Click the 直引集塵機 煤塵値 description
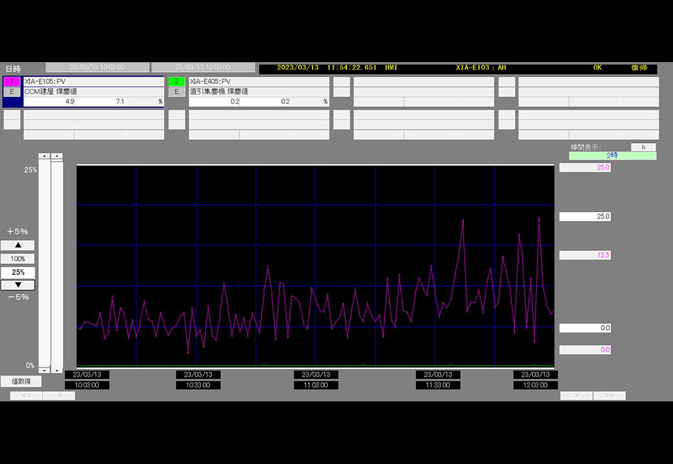The width and height of the screenshot is (673, 464). 259,92
